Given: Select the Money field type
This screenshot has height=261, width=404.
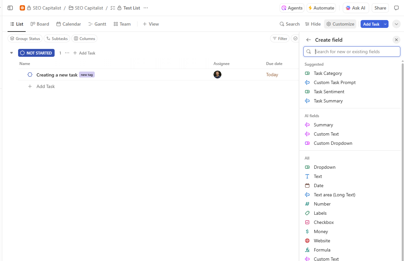Looking at the screenshot, I should [x=321, y=231].
